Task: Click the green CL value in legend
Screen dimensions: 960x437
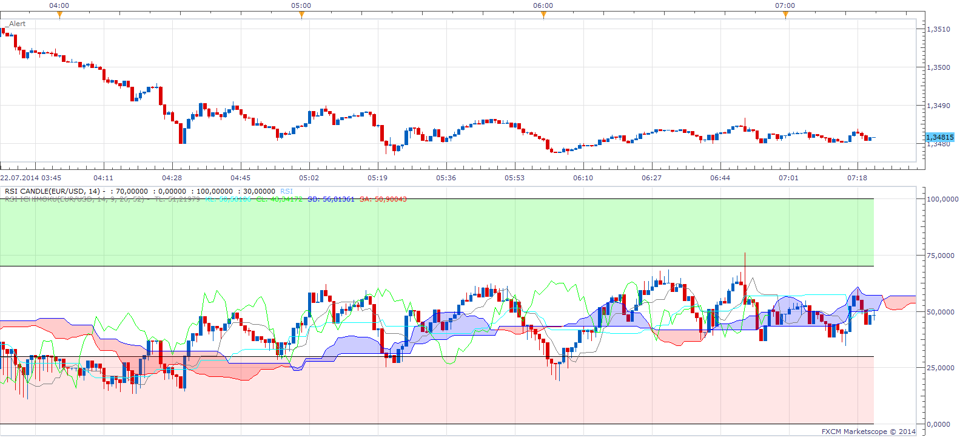Action: 279,199
